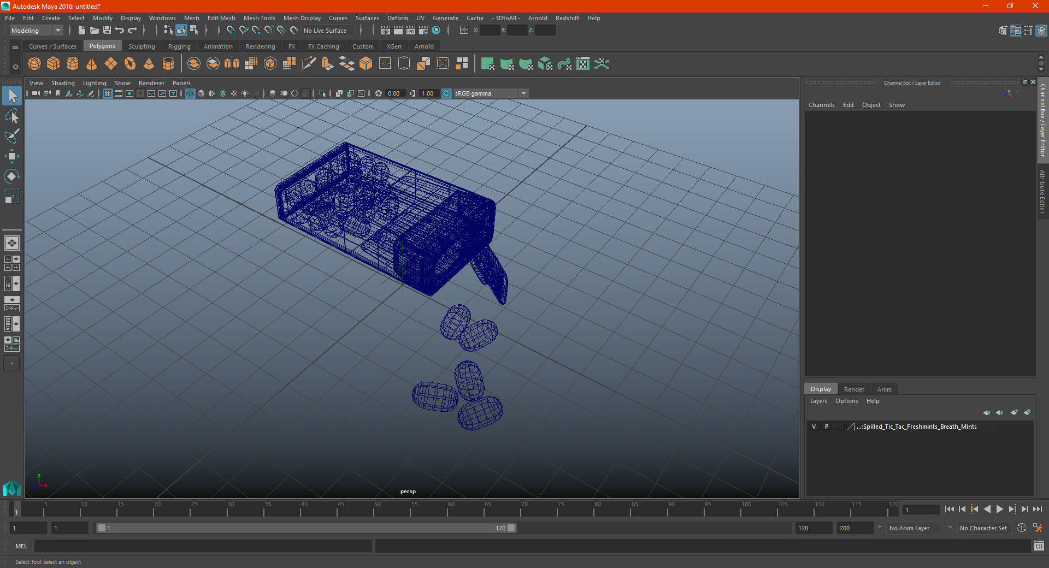Click the range slider bar
The image size is (1049, 568).
306,528
